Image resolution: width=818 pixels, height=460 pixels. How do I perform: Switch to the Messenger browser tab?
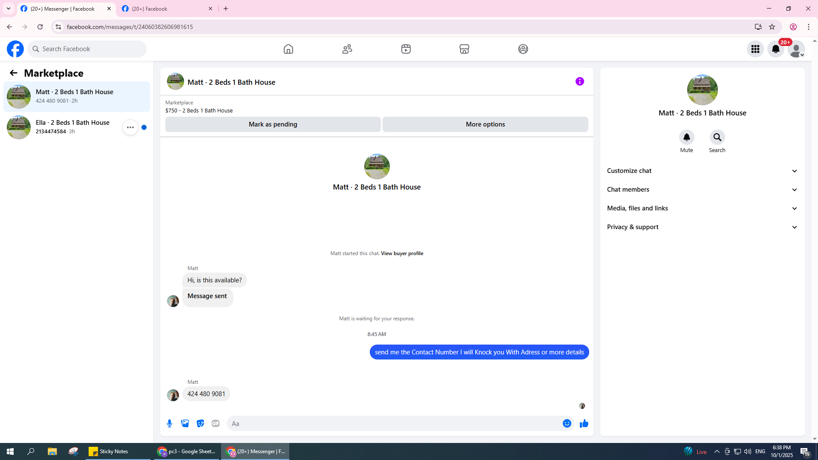(66, 9)
